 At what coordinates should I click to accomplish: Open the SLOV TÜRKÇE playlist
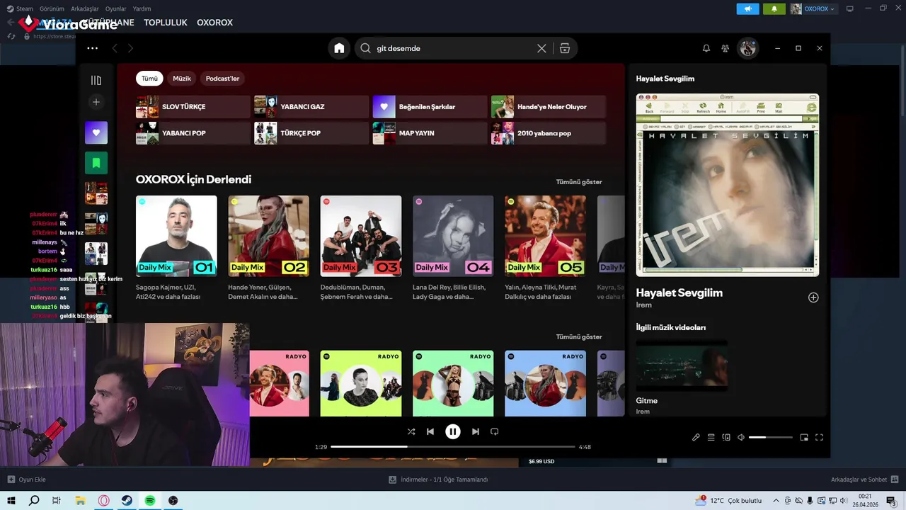(193, 107)
